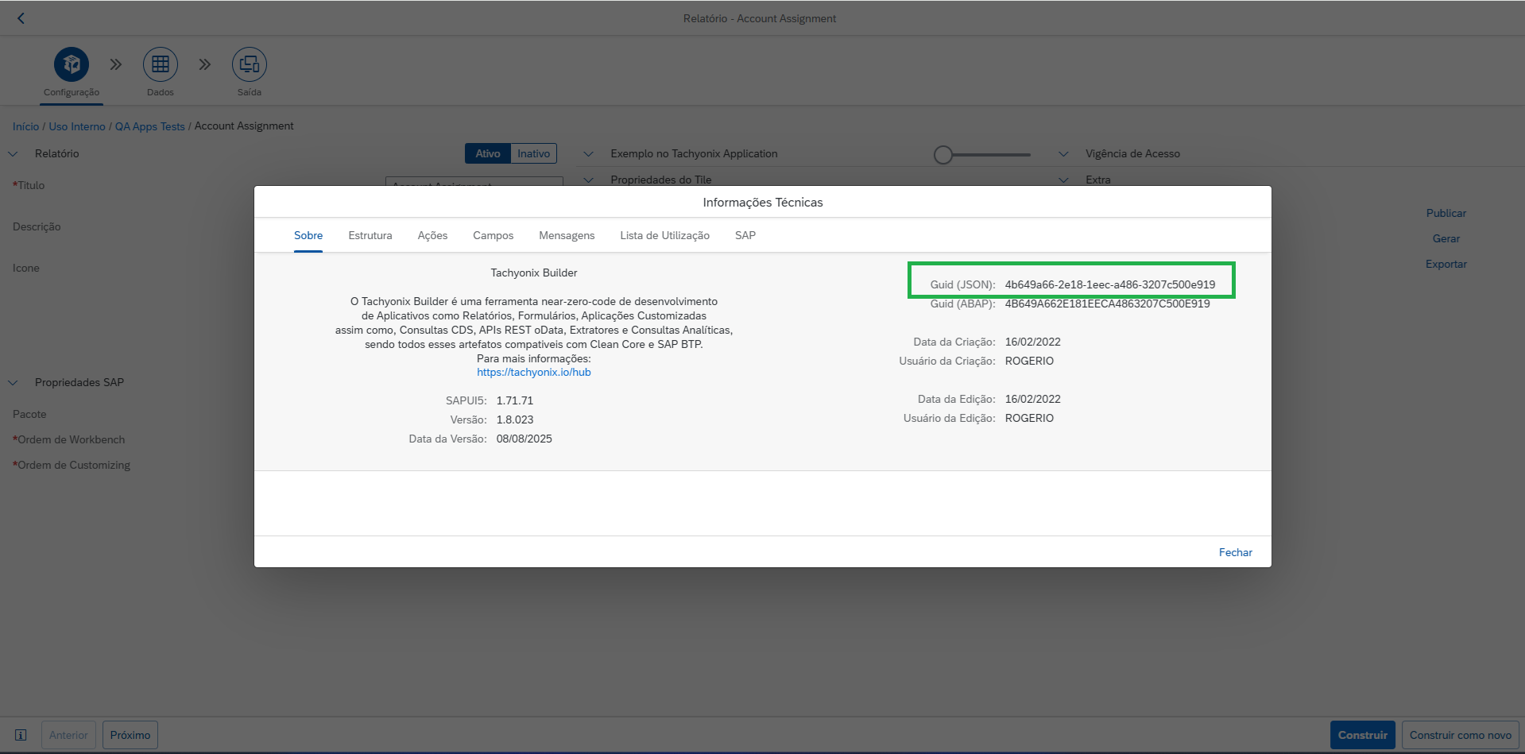Click Usuário da Edição value ROGERIO
This screenshot has width=1525, height=754.
pyautogui.click(x=1029, y=418)
